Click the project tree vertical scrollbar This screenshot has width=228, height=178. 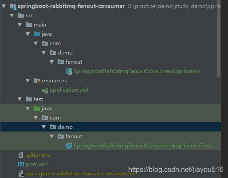coord(219,39)
